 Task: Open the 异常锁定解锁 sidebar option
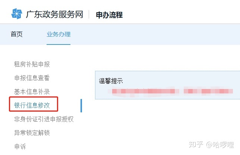pyautogui.click(x=32, y=133)
